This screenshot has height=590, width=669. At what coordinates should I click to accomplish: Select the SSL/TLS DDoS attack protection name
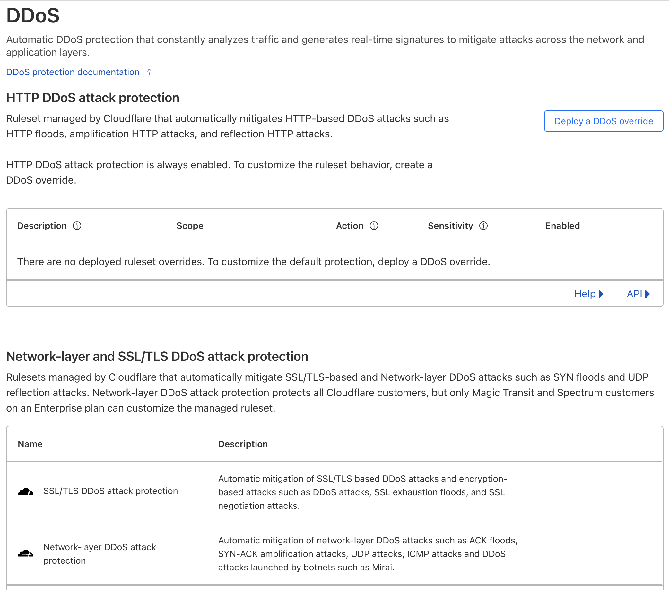click(x=111, y=491)
